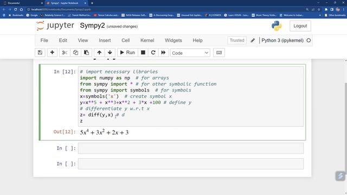Reload the browser page

[x=16, y=10]
